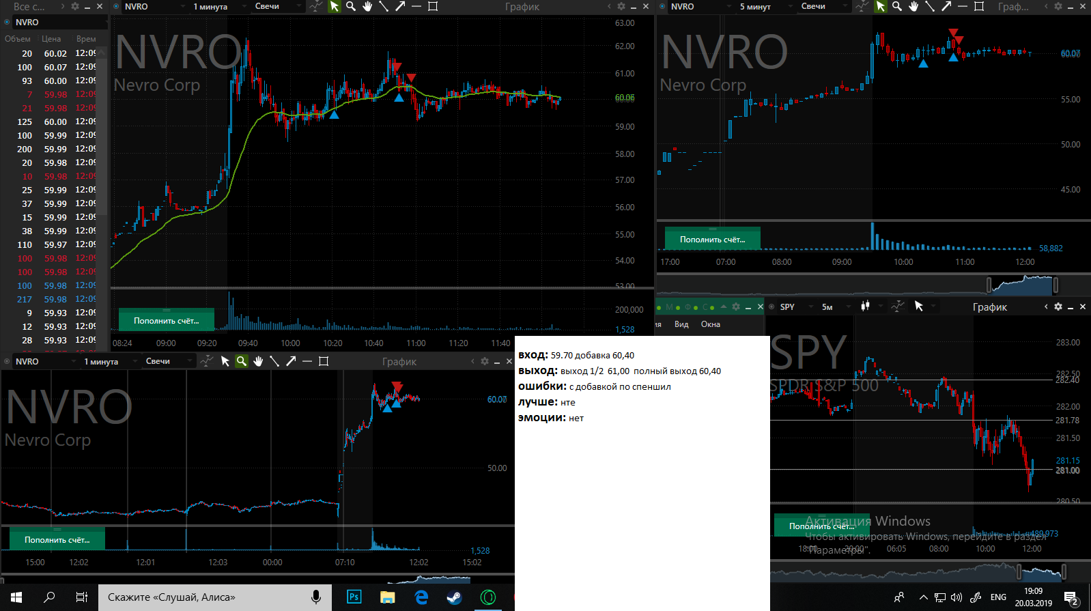
Task: Open indicators in SPY chart toolbar
Action: coord(898,307)
